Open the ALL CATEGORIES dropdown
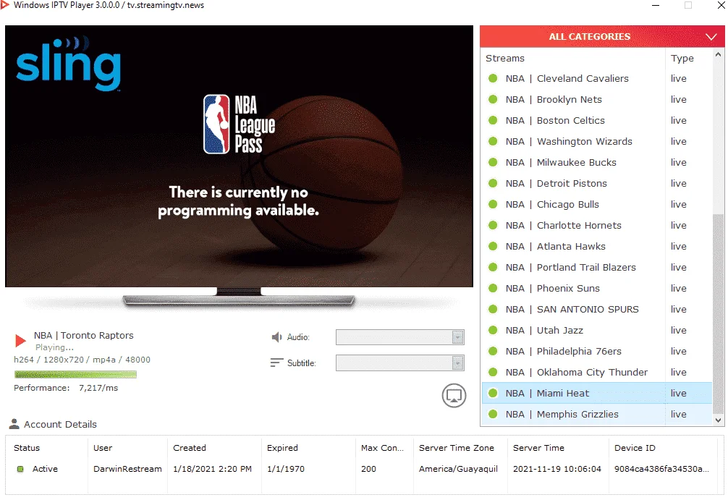Image resolution: width=728 pixels, height=500 pixels. click(601, 37)
